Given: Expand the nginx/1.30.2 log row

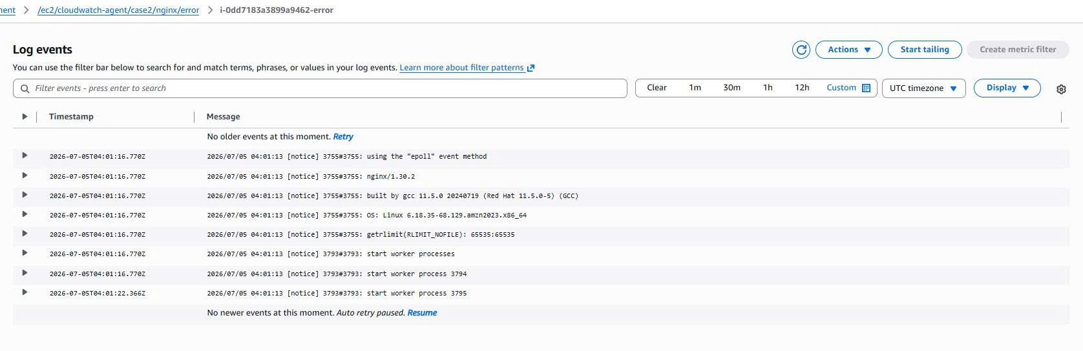Looking at the screenshot, I should pyautogui.click(x=25, y=175).
